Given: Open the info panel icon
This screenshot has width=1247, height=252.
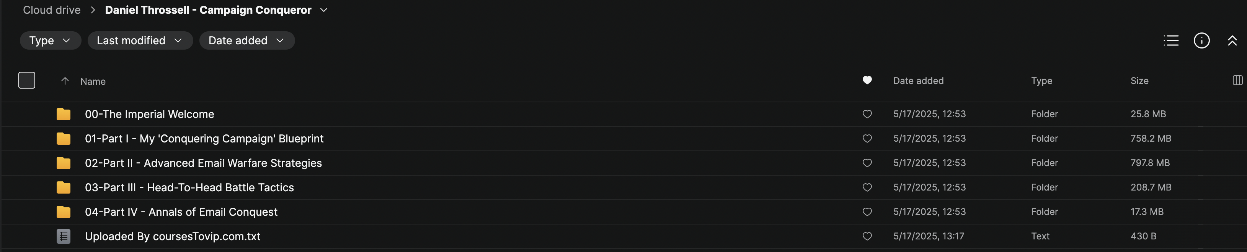Looking at the screenshot, I should pos(1201,40).
